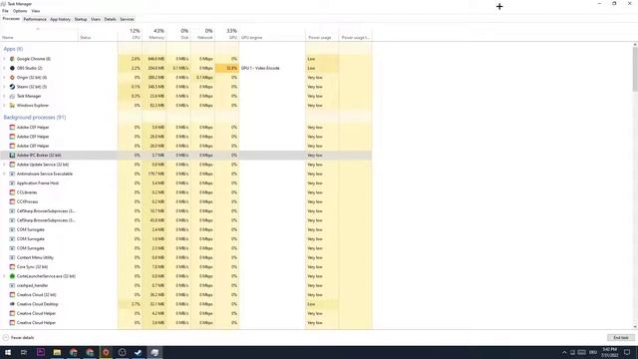Sort processes by CPU column

click(131, 34)
